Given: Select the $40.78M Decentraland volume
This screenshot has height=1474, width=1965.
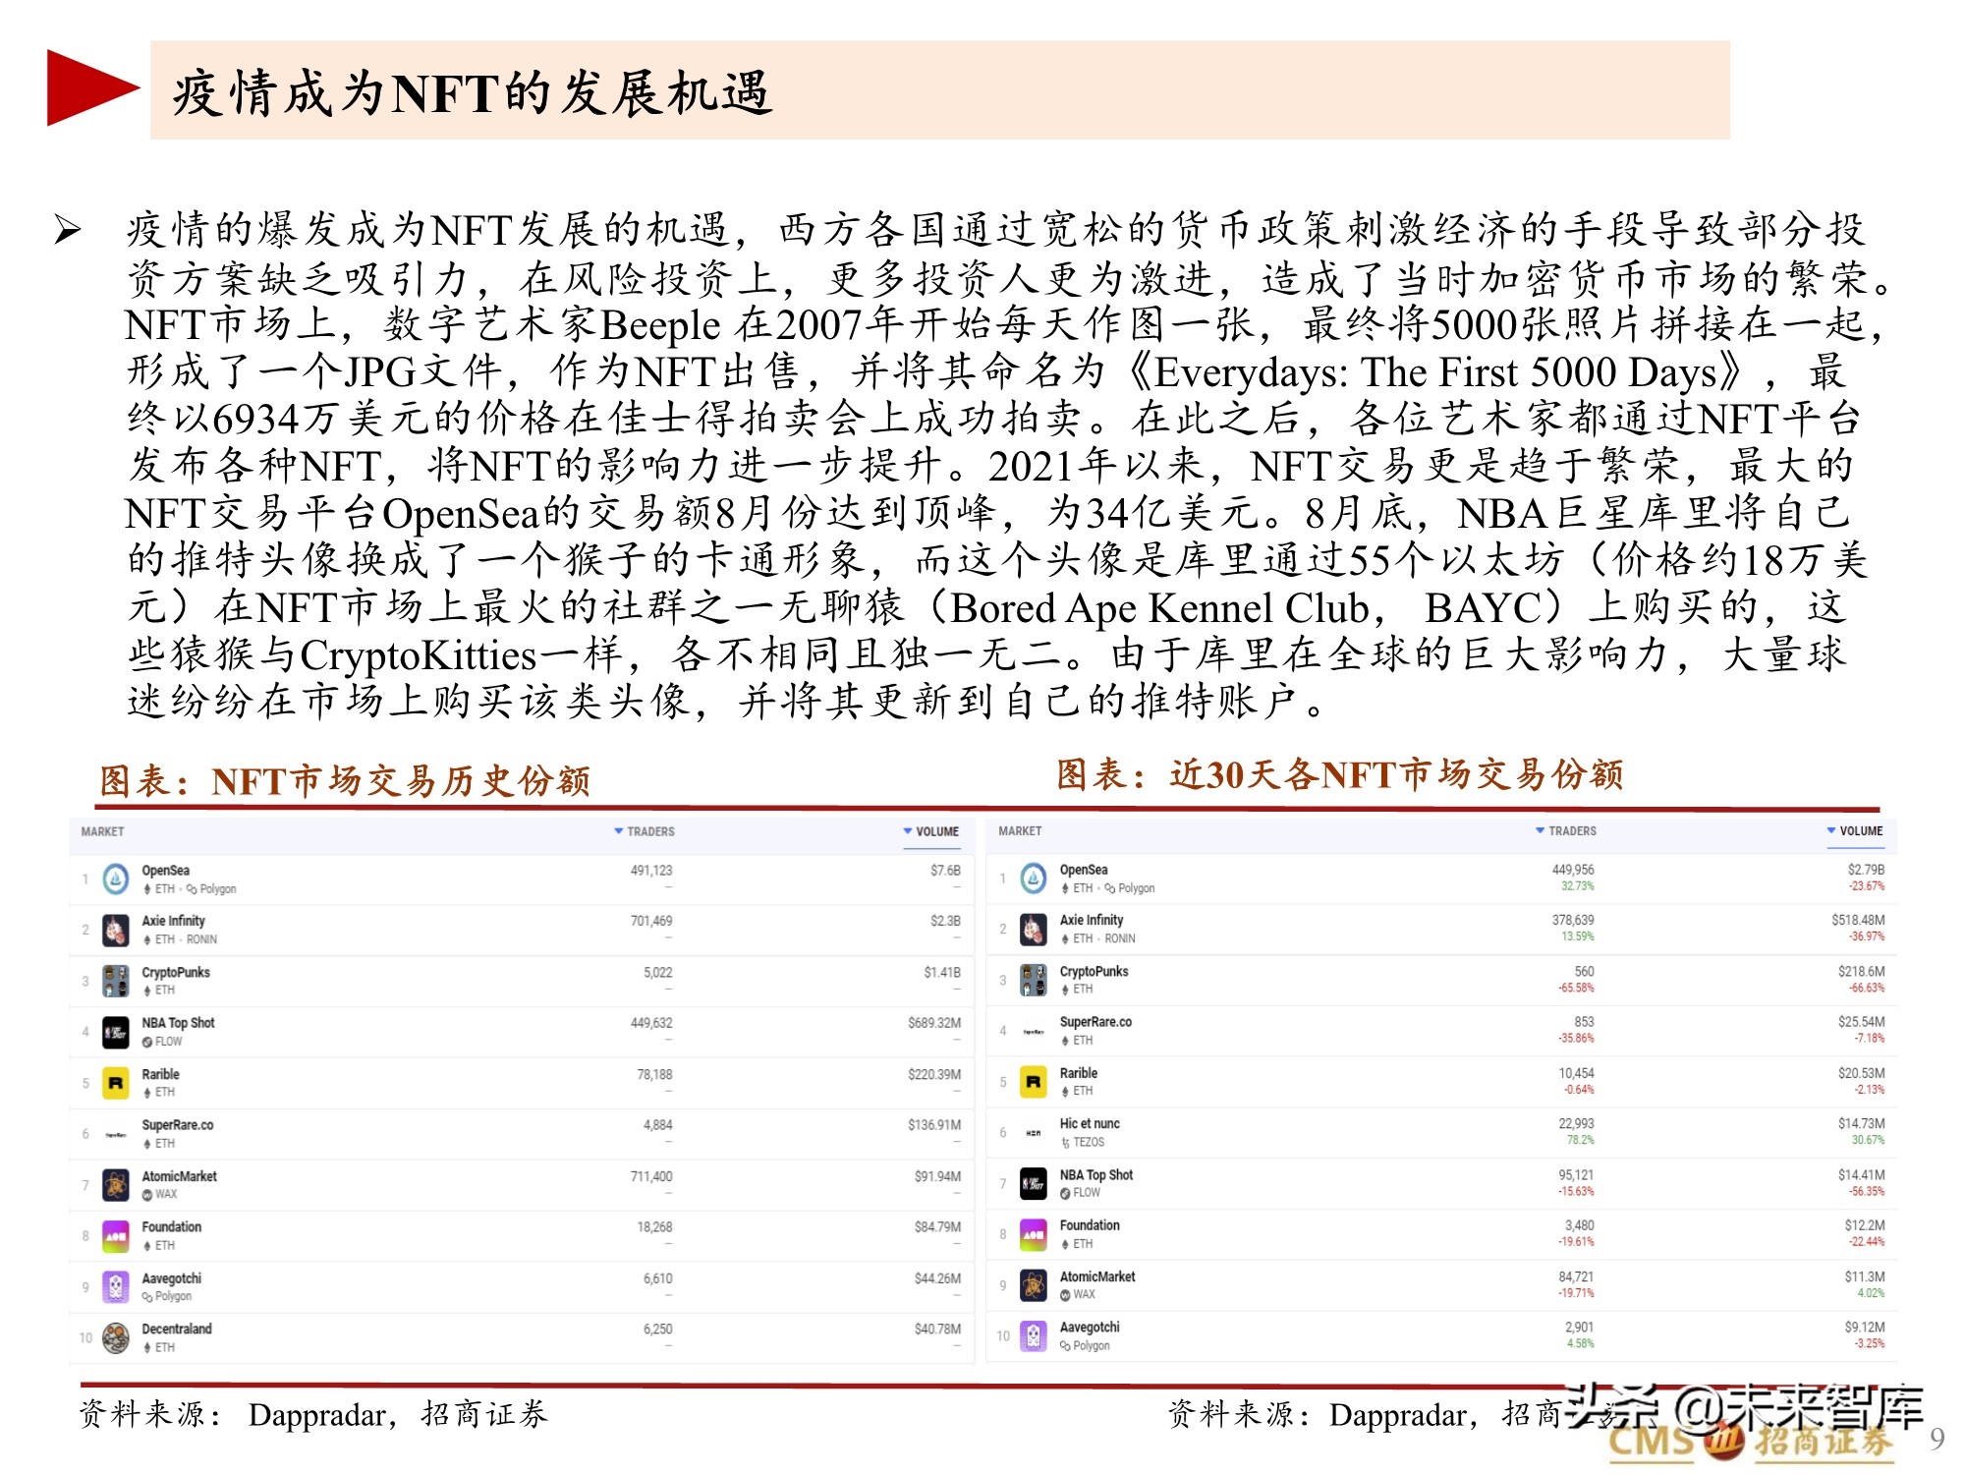Looking at the screenshot, I should click(x=937, y=1329).
